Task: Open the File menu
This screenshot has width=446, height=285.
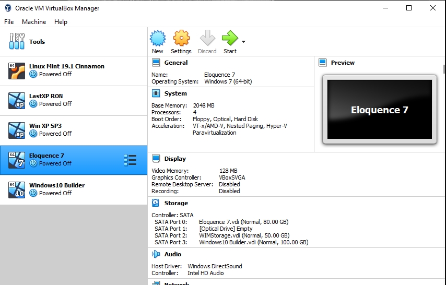Action: coord(9,22)
